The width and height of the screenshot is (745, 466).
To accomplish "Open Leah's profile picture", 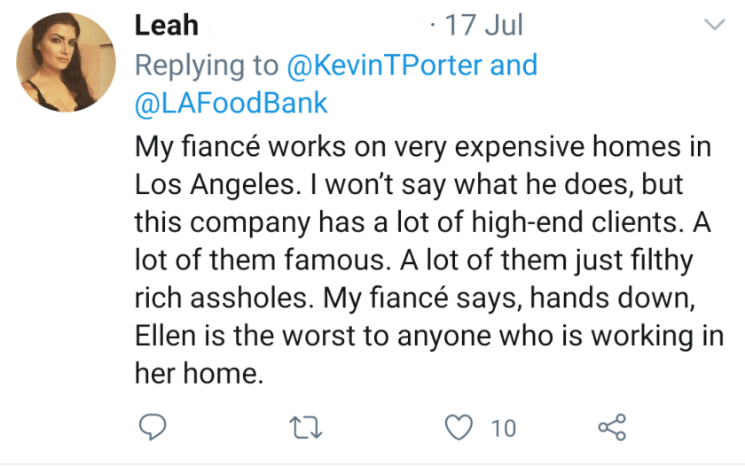I will 66,62.
